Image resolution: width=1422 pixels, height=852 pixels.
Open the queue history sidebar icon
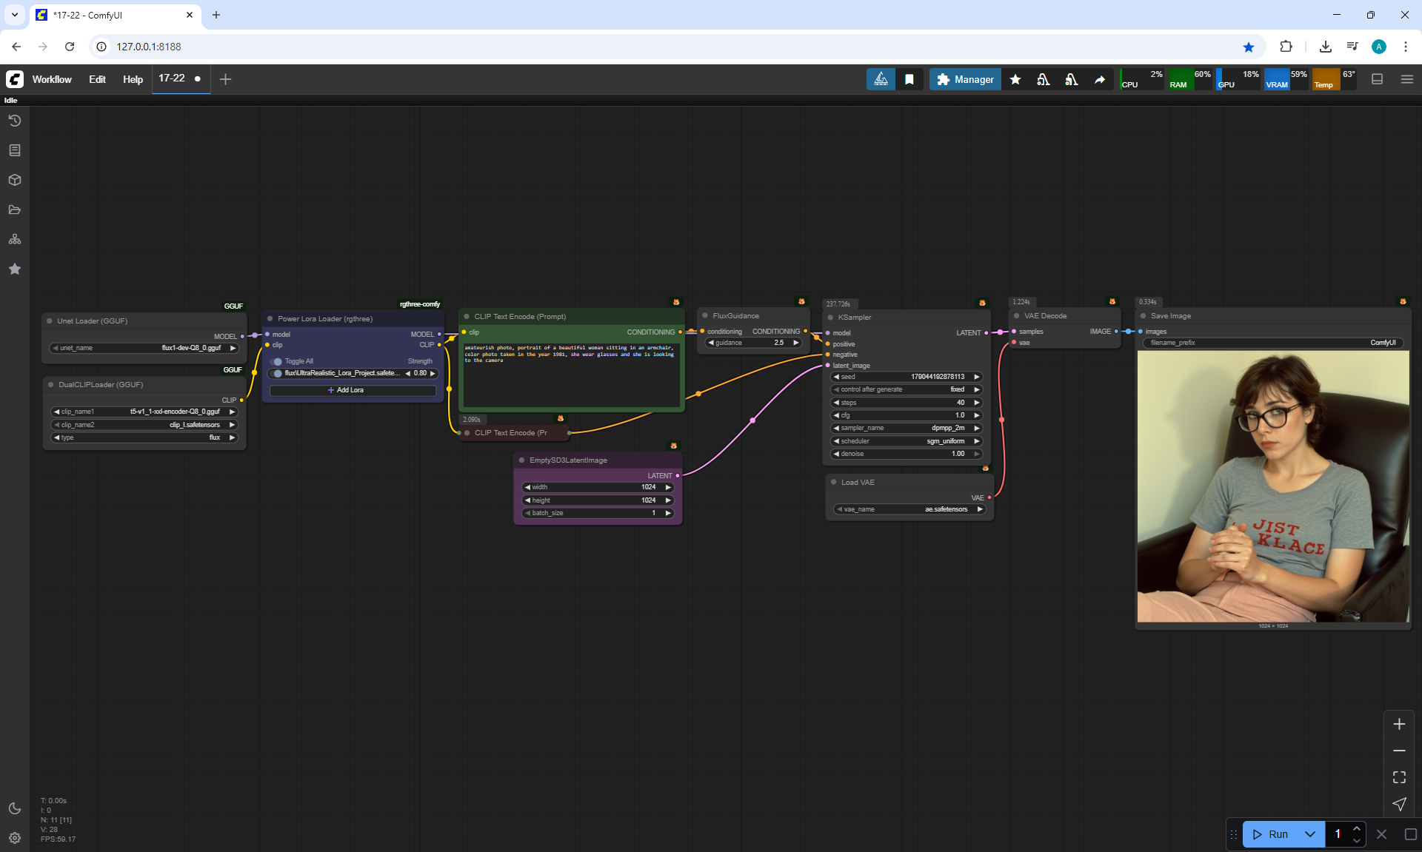pyautogui.click(x=15, y=121)
